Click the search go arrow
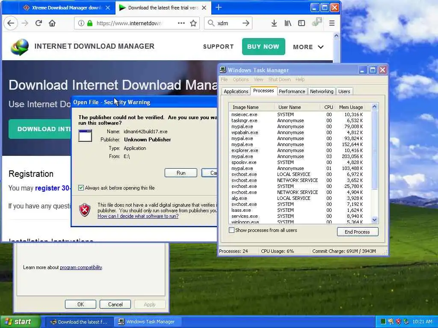This screenshot has height=328, width=438. point(246,23)
